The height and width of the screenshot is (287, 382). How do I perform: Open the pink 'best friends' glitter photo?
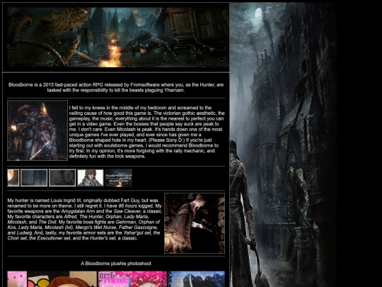[x=132, y=279]
